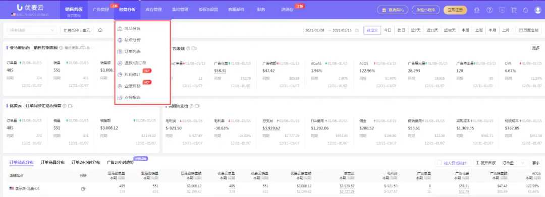Click video icon beside 广告表现 title
545x197 pixels.
click(x=194, y=48)
